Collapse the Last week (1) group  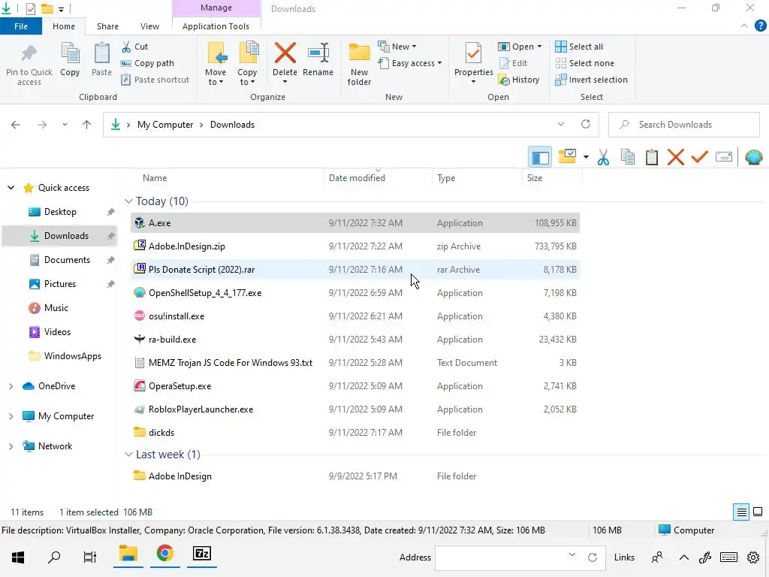click(x=128, y=455)
